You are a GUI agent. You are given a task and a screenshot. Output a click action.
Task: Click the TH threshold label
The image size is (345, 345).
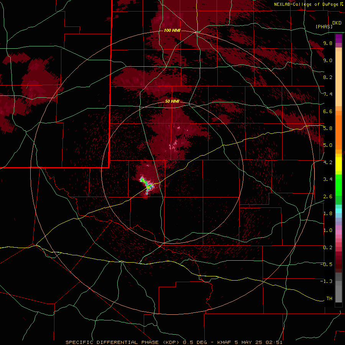[x=329, y=299]
